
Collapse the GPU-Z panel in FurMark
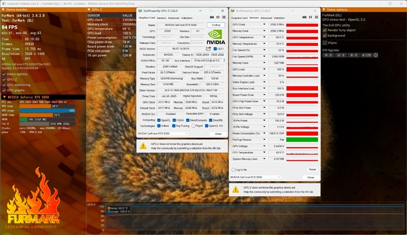coord(89,10)
